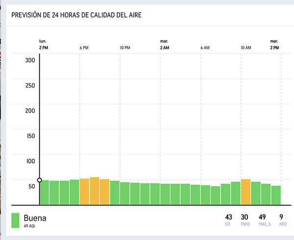Screen dimensions: 294x240
Task: Choose the PM2_5 pollutant reading 49
Action: [x=262, y=217]
